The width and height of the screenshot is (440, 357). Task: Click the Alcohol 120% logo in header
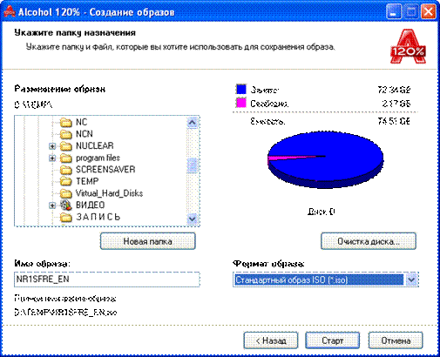coord(408,46)
